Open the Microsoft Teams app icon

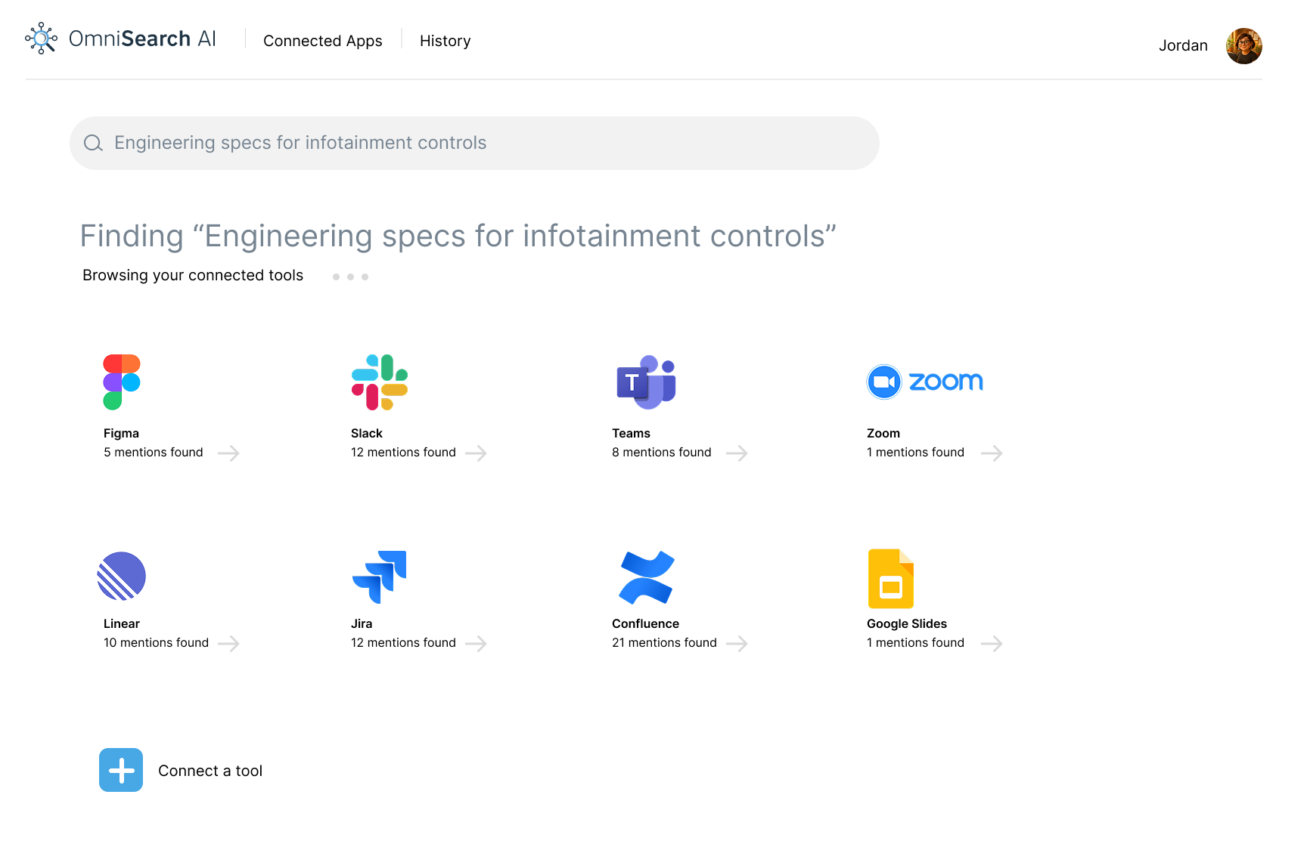tap(646, 382)
